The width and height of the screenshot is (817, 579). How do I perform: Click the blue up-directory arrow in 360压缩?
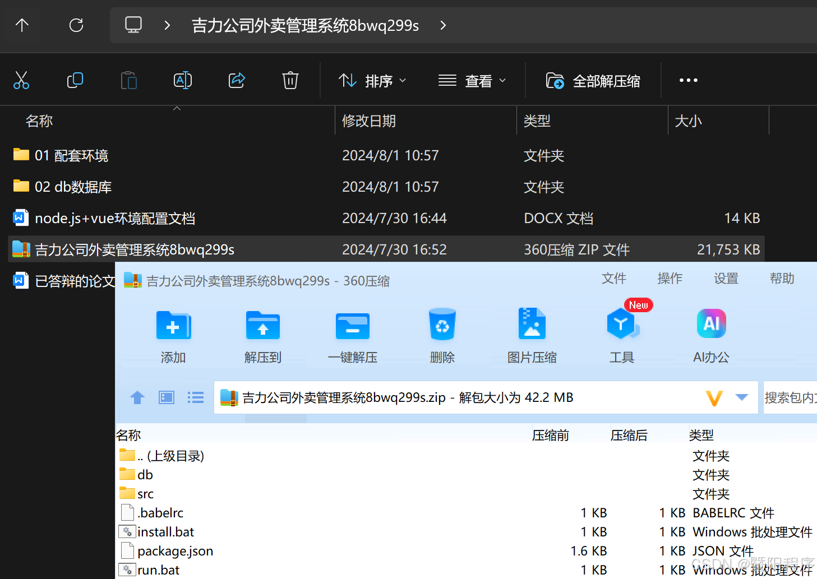137,397
